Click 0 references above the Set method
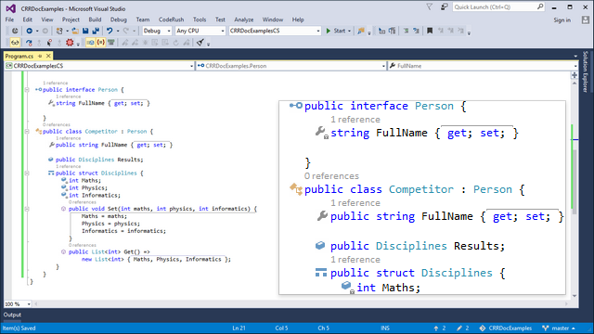The height and width of the screenshot is (334, 594). (83, 202)
